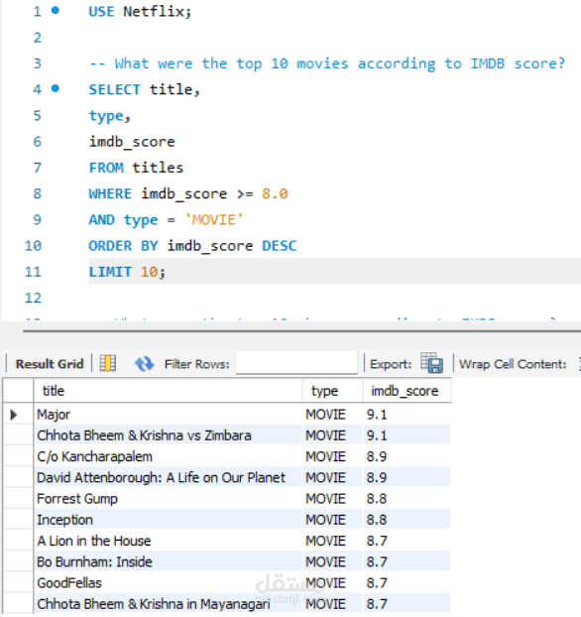Click the 8.0 value in WHERE clause

pos(275,193)
